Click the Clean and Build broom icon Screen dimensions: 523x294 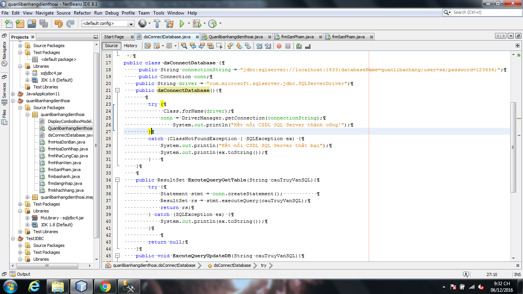tap(169, 24)
